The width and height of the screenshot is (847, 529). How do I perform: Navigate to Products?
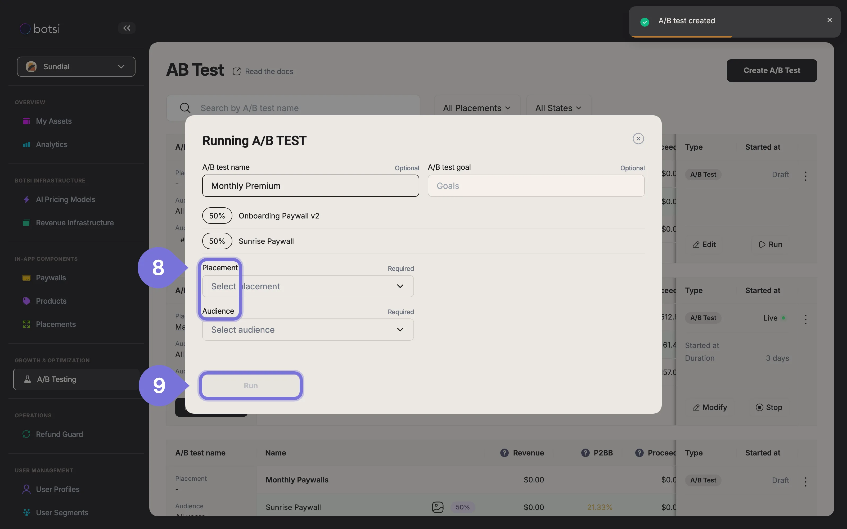click(51, 301)
